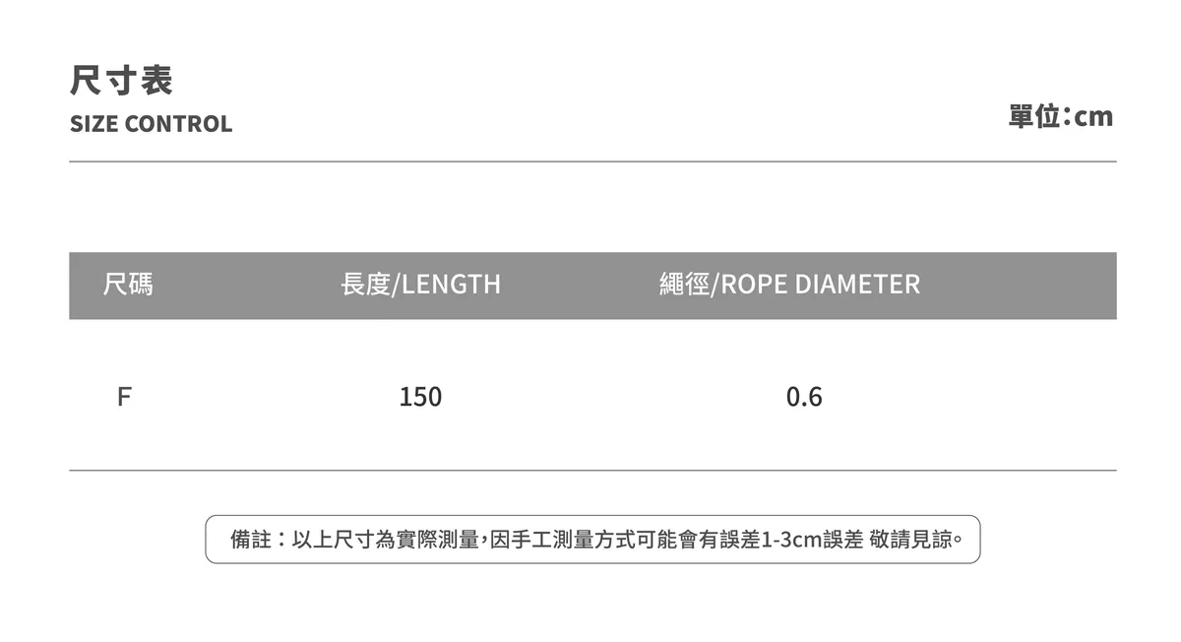Select the SIZE CONTROL subtitle text
The width and height of the screenshot is (1181, 642).
(151, 124)
